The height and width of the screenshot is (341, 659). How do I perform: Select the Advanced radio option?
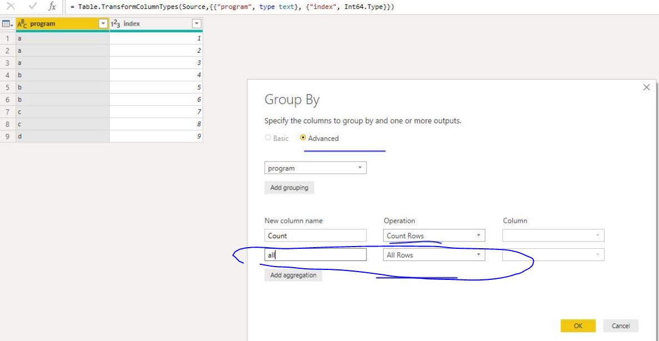(303, 138)
